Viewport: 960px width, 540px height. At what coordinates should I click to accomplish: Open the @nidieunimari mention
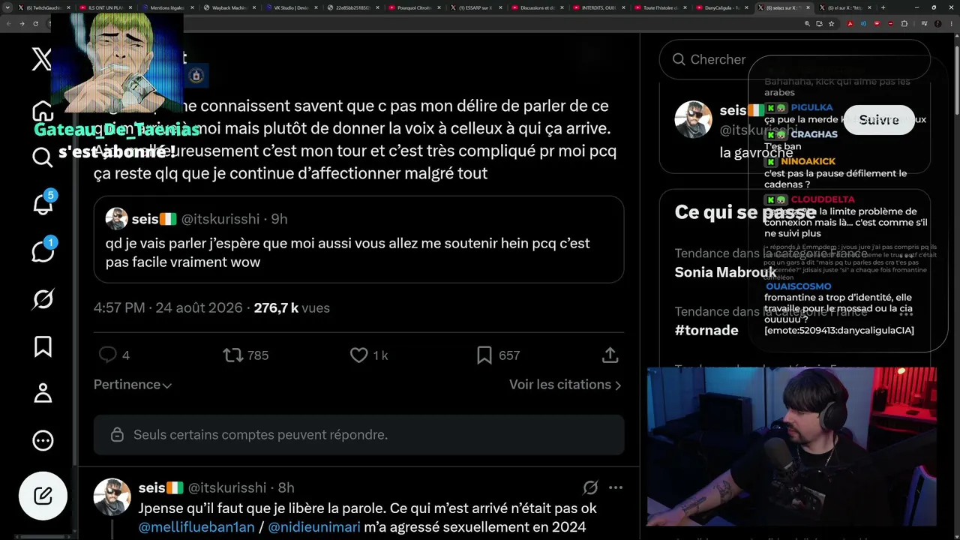coord(313,527)
